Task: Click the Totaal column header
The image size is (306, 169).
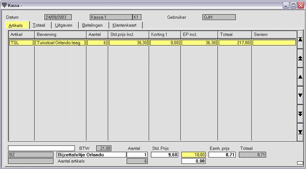Action: click(x=235, y=35)
